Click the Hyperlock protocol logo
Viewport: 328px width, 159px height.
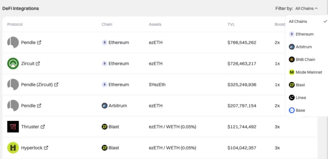13,148
